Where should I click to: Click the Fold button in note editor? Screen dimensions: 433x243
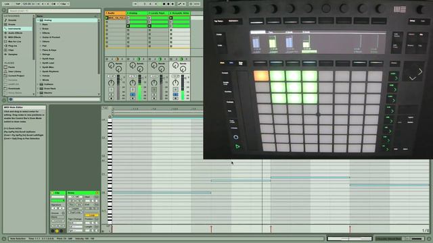105,108
